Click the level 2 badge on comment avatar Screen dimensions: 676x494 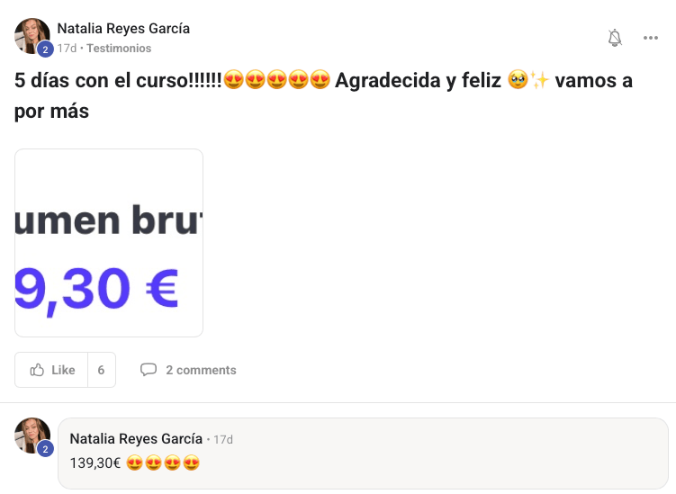(x=45, y=449)
